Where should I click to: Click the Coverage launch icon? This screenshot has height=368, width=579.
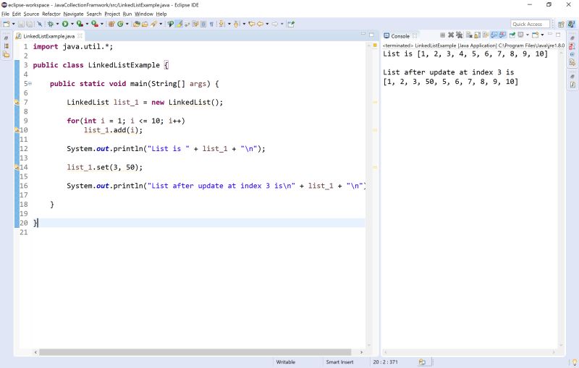[x=80, y=24]
